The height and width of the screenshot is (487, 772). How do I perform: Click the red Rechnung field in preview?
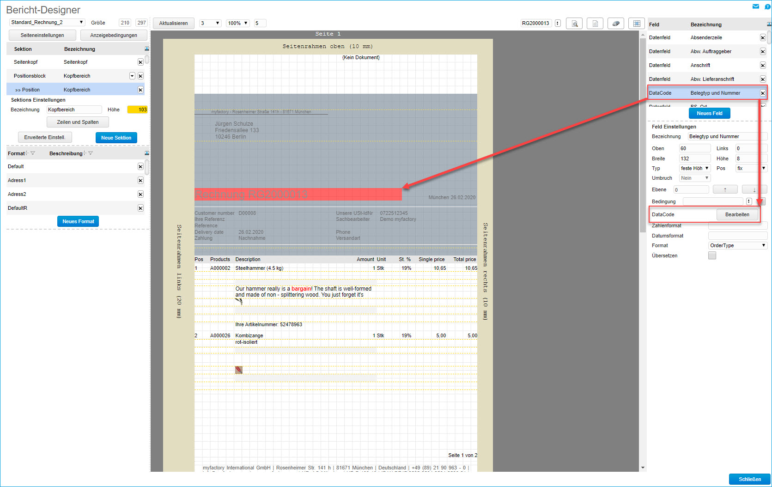(x=298, y=194)
